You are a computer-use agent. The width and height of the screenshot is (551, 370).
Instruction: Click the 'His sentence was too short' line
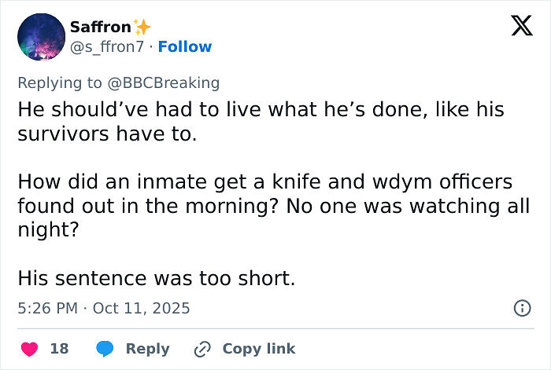[x=156, y=277]
